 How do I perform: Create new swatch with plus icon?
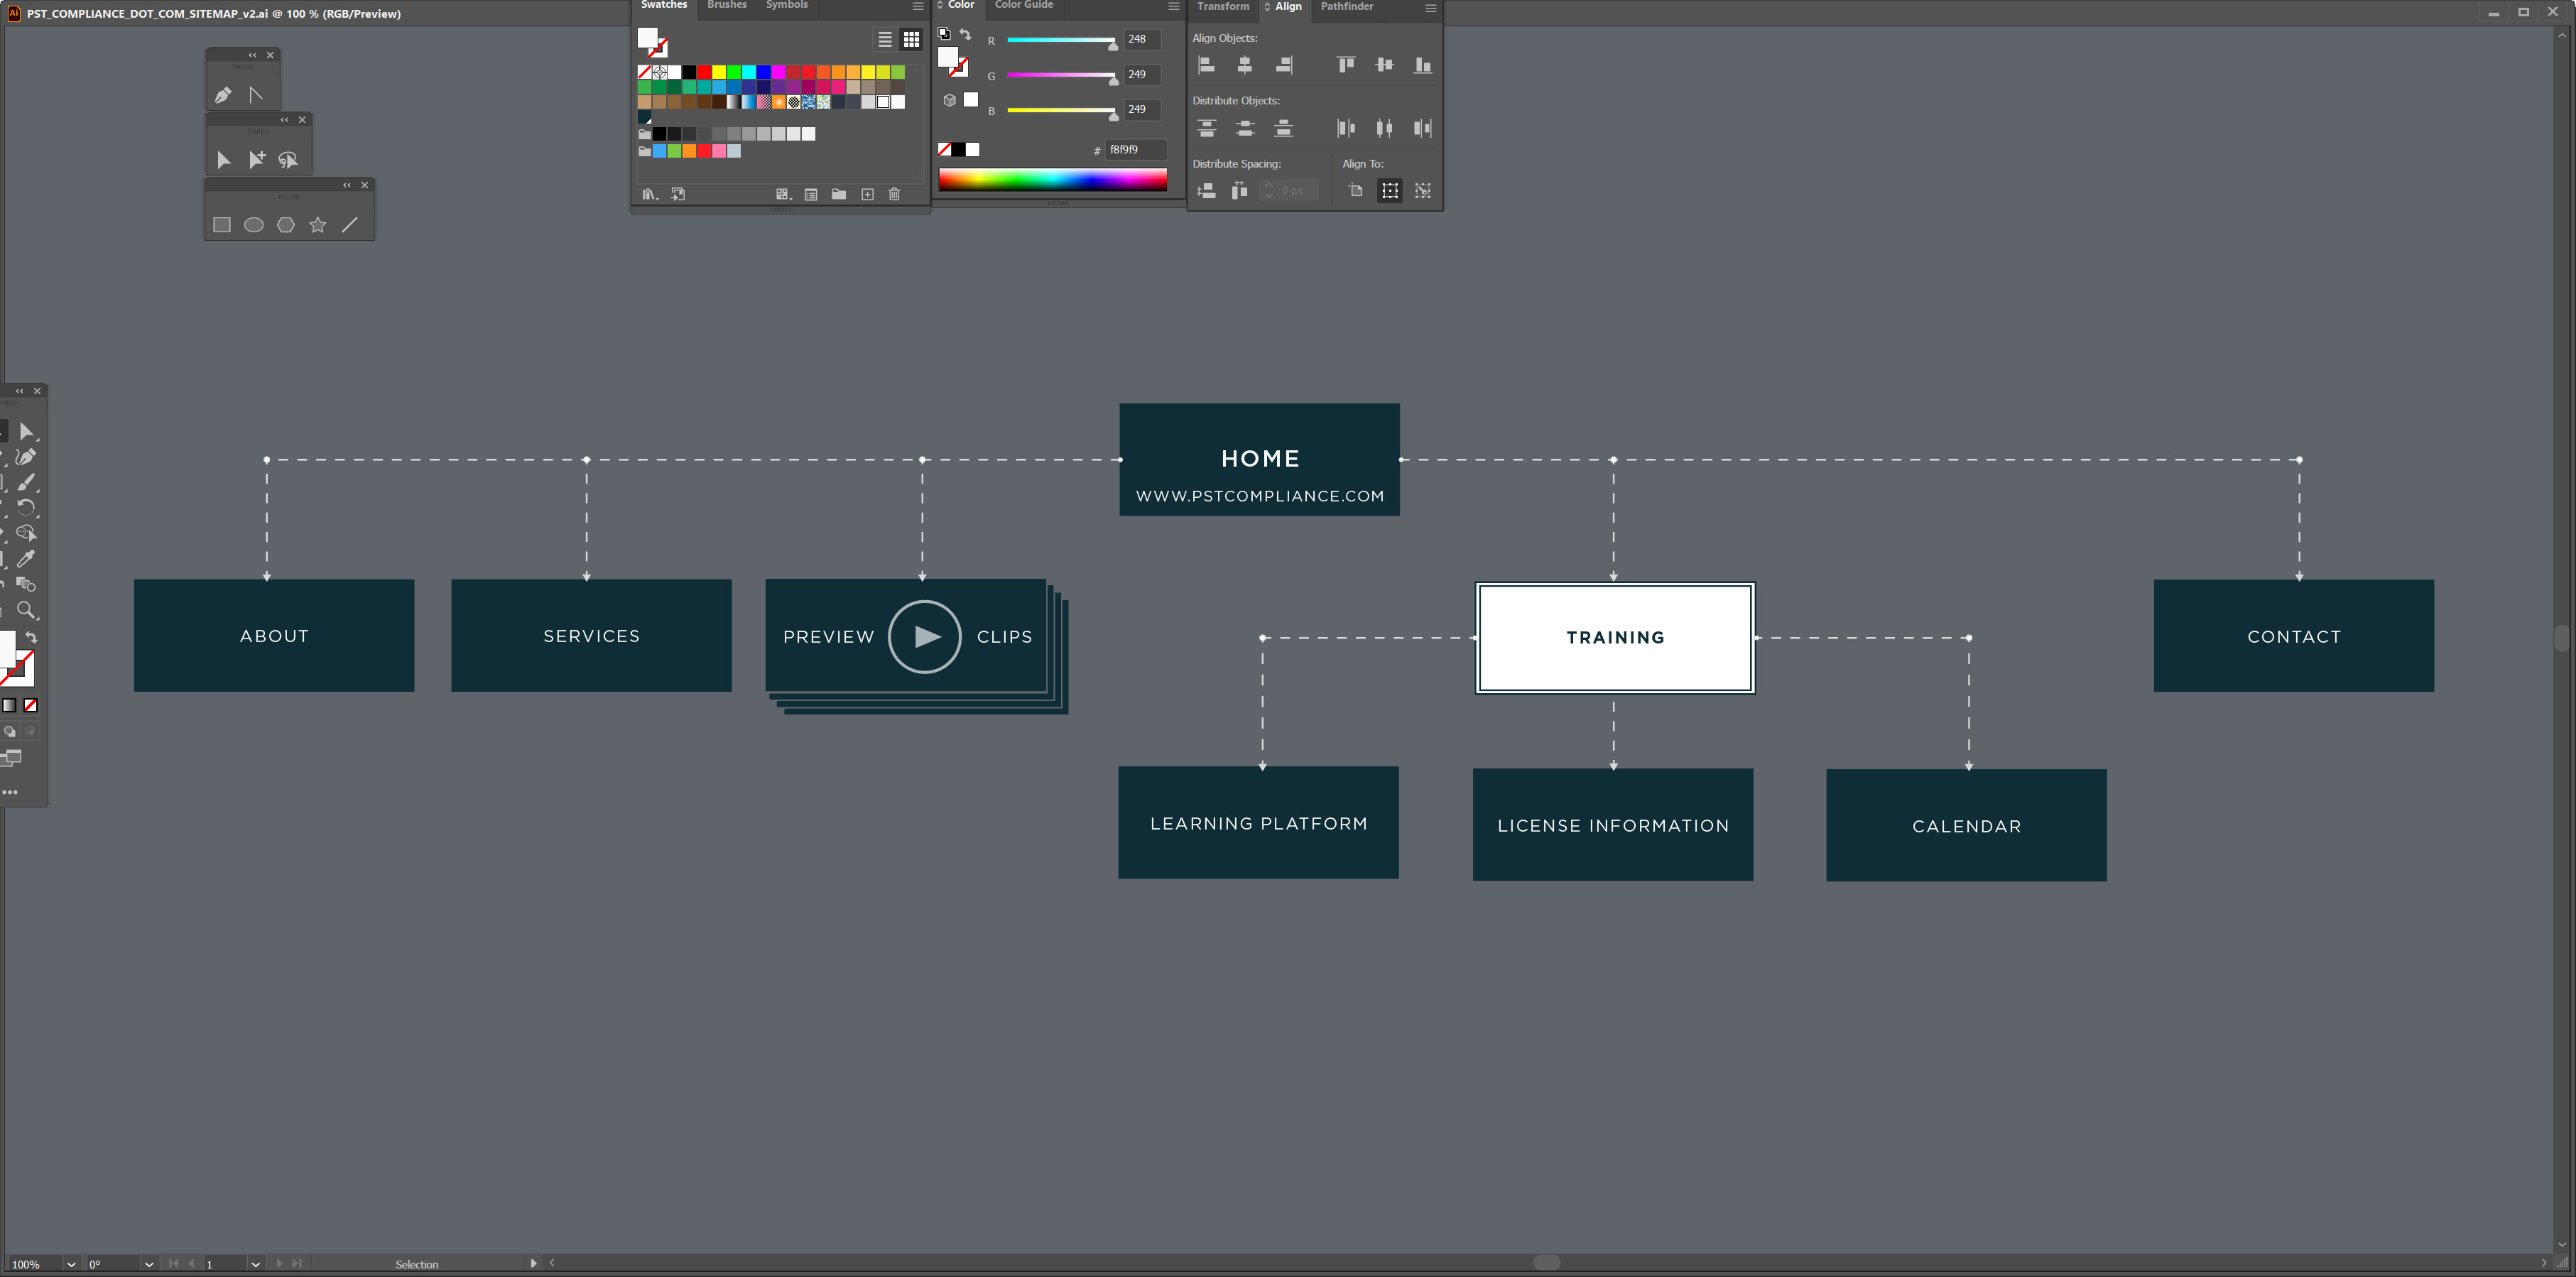pos(867,194)
